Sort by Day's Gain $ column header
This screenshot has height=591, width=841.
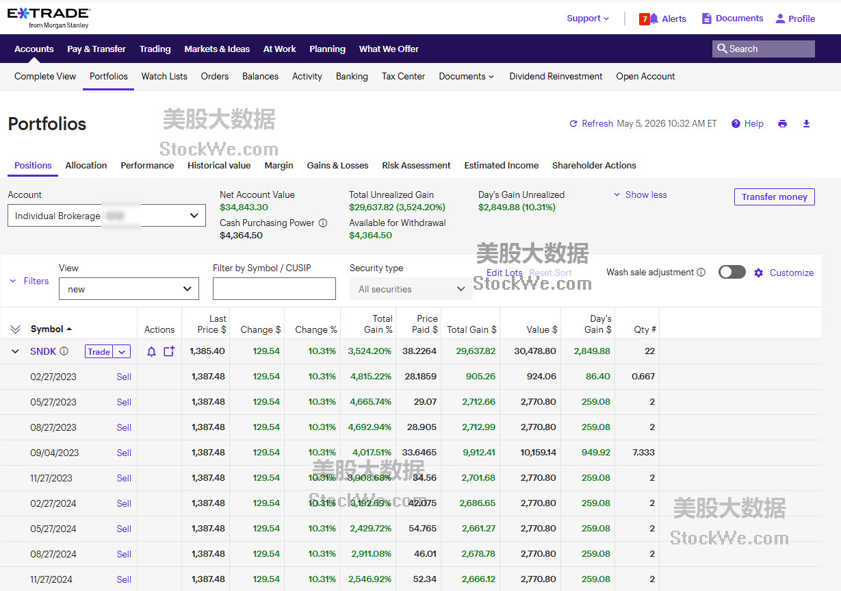(x=597, y=324)
